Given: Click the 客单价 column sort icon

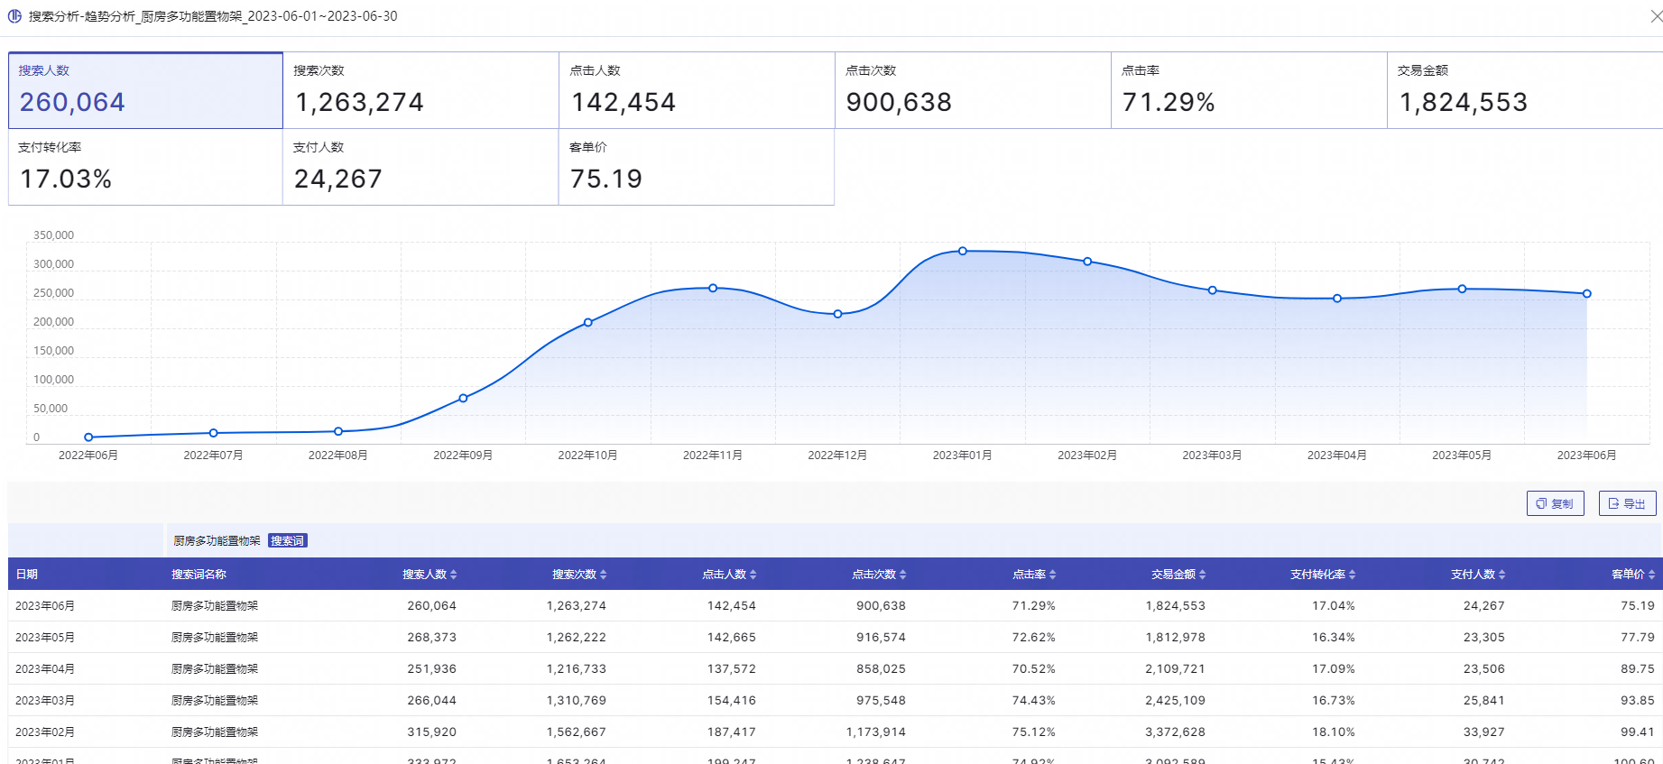Looking at the screenshot, I should pyautogui.click(x=1651, y=575).
